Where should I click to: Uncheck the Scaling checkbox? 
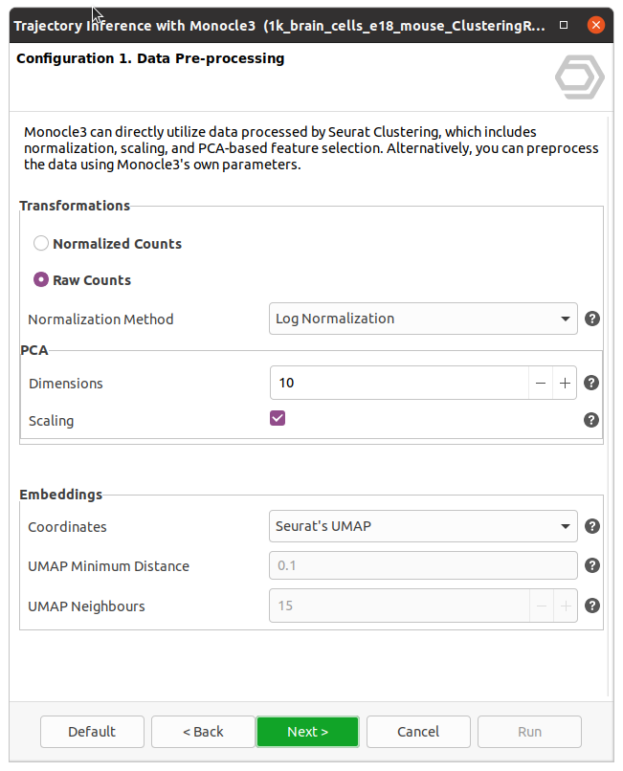tap(278, 418)
